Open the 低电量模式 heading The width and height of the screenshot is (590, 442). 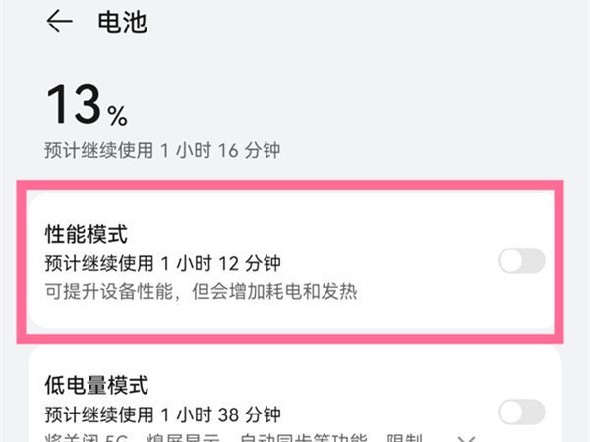(96, 383)
